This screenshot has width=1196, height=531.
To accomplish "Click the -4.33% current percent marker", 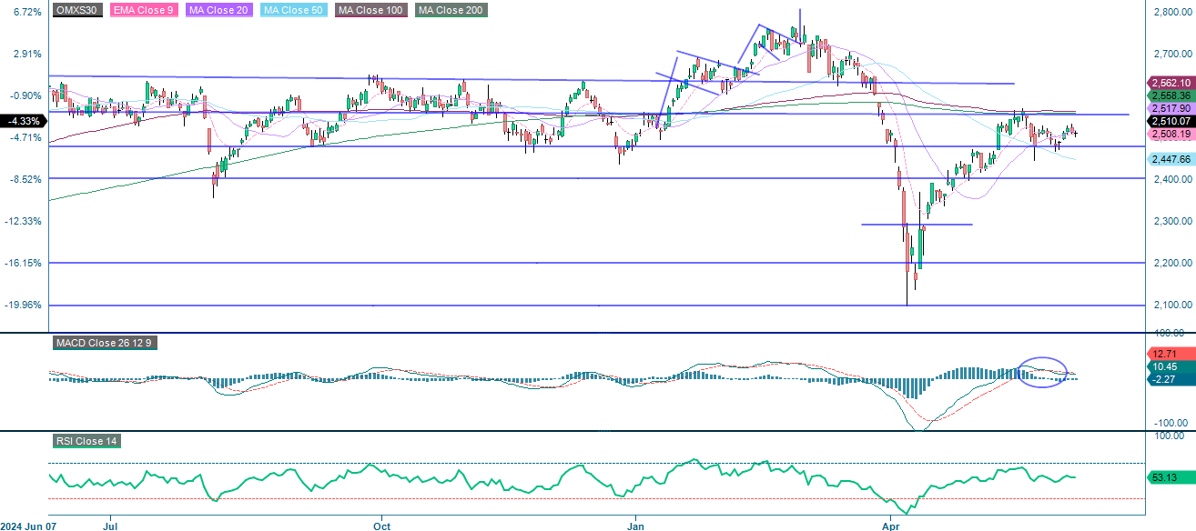I will pyautogui.click(x=23, y=121).
